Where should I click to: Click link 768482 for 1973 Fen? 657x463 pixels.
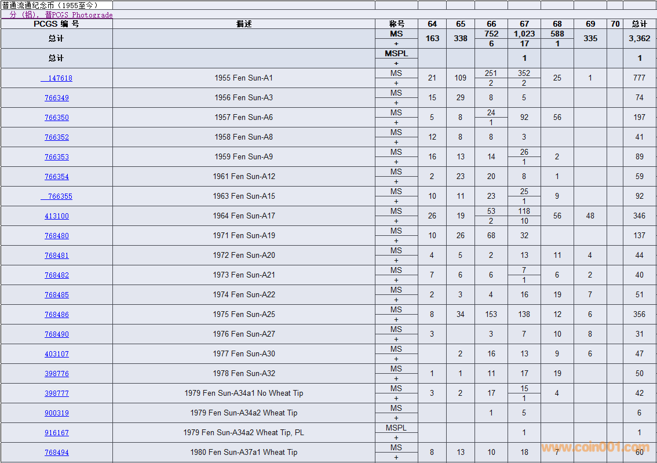pyautogui.click(x=57, y=275)
